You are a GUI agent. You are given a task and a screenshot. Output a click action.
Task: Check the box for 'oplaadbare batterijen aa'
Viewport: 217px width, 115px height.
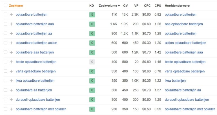[6, 33]
